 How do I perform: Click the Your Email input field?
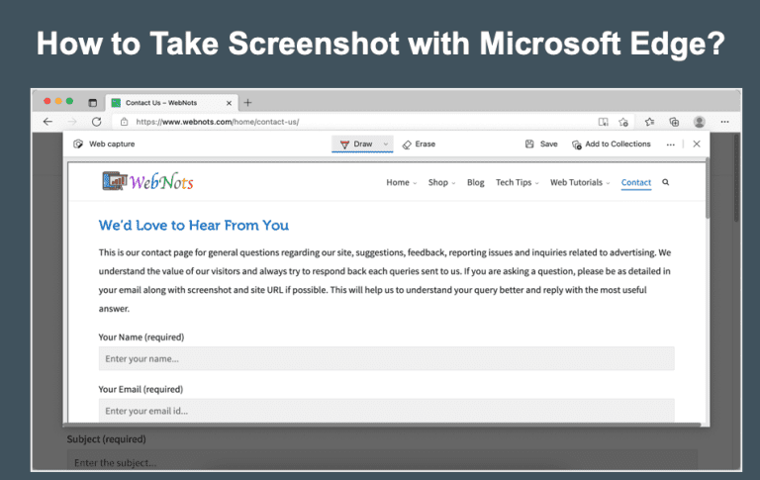click(x=386, y=410)
